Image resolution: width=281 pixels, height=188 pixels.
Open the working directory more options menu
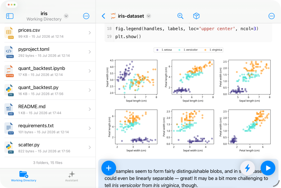click(86, 16)
